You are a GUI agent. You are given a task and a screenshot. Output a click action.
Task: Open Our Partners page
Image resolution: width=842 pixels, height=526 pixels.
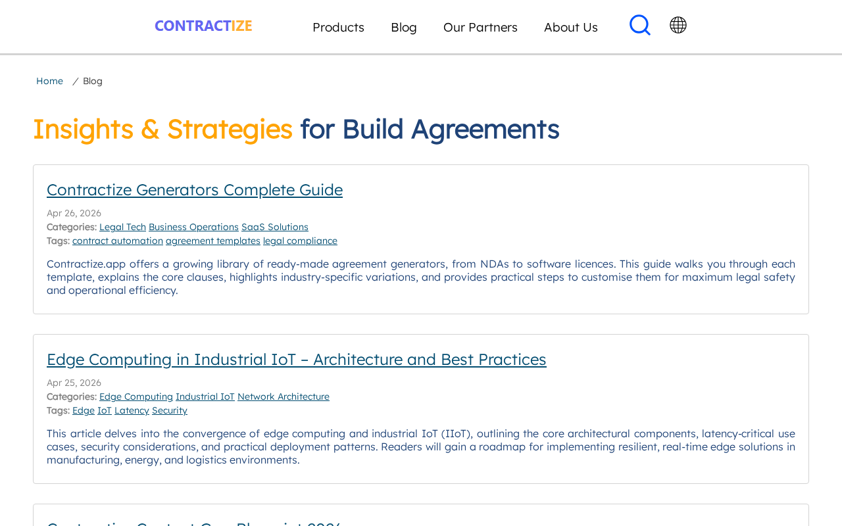(x=480, y=28)
